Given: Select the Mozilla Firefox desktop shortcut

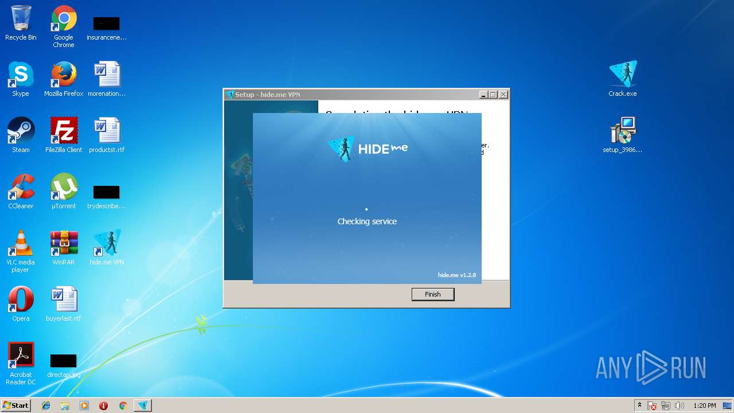Looking at the screenshot, I should coord(64,80).
